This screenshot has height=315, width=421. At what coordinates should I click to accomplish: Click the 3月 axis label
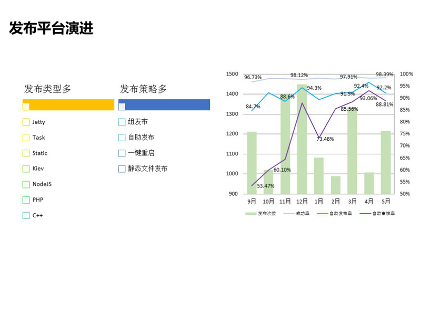[x=352, y=202]
